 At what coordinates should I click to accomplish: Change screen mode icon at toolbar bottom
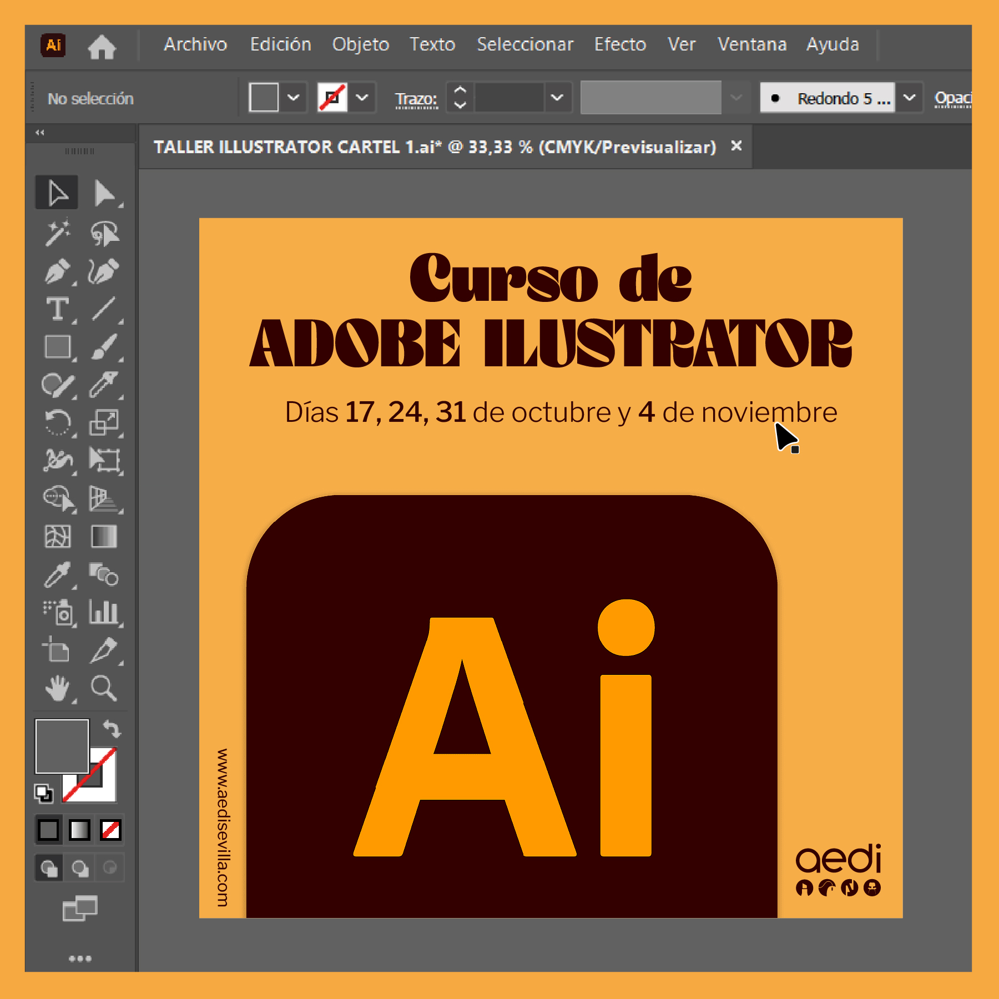click(x=80, y=908)
